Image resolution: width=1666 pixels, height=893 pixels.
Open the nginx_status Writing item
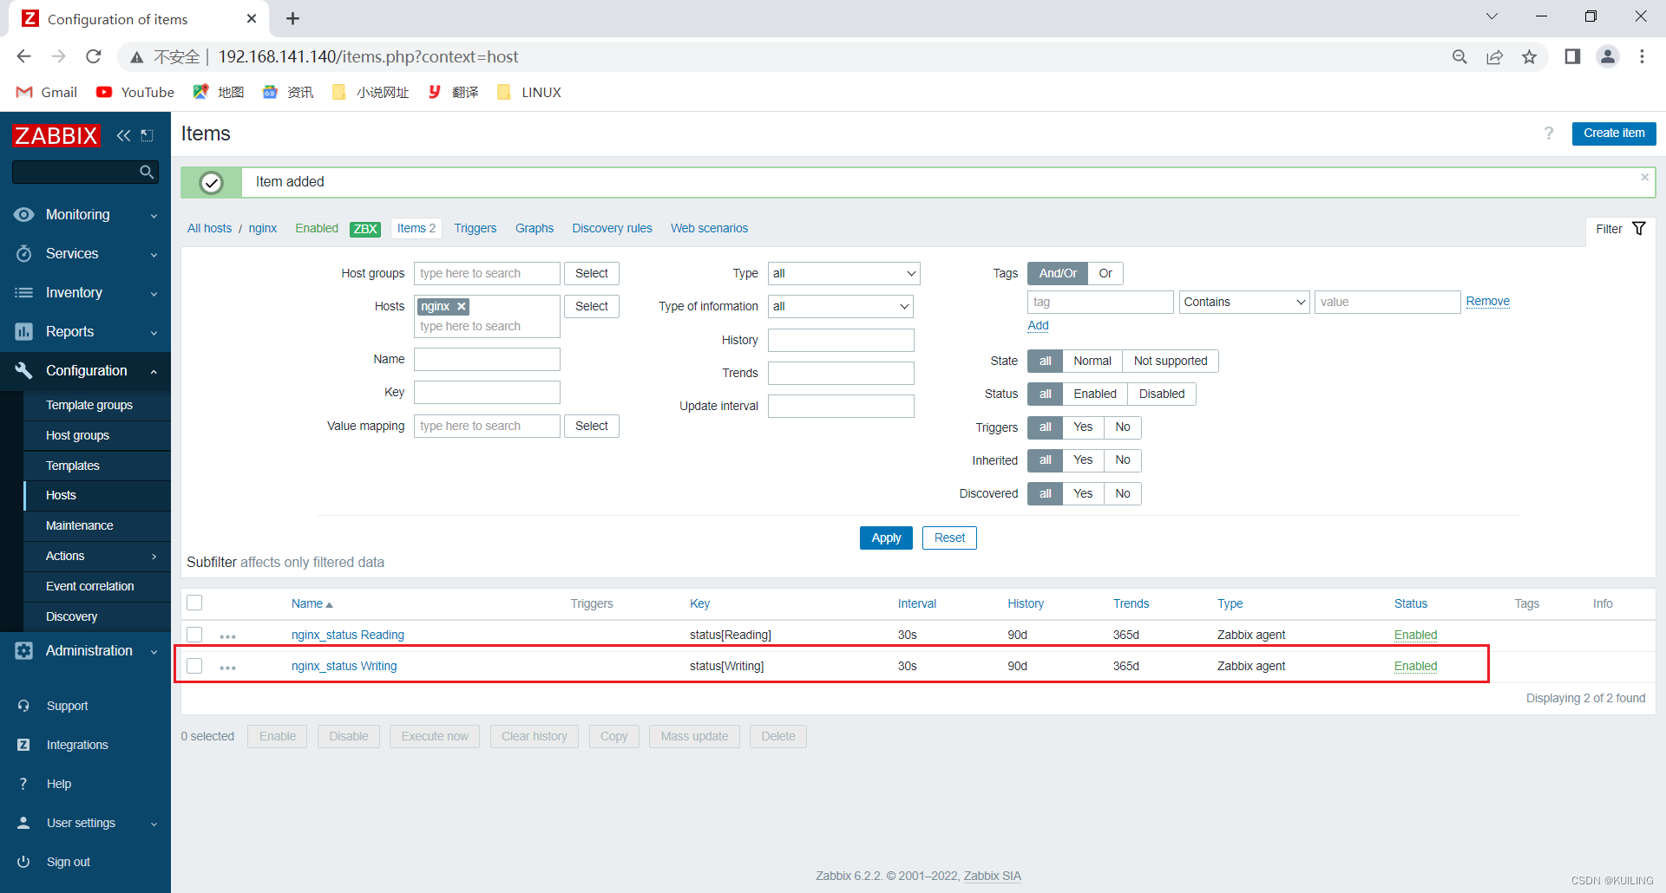(344, 666)
